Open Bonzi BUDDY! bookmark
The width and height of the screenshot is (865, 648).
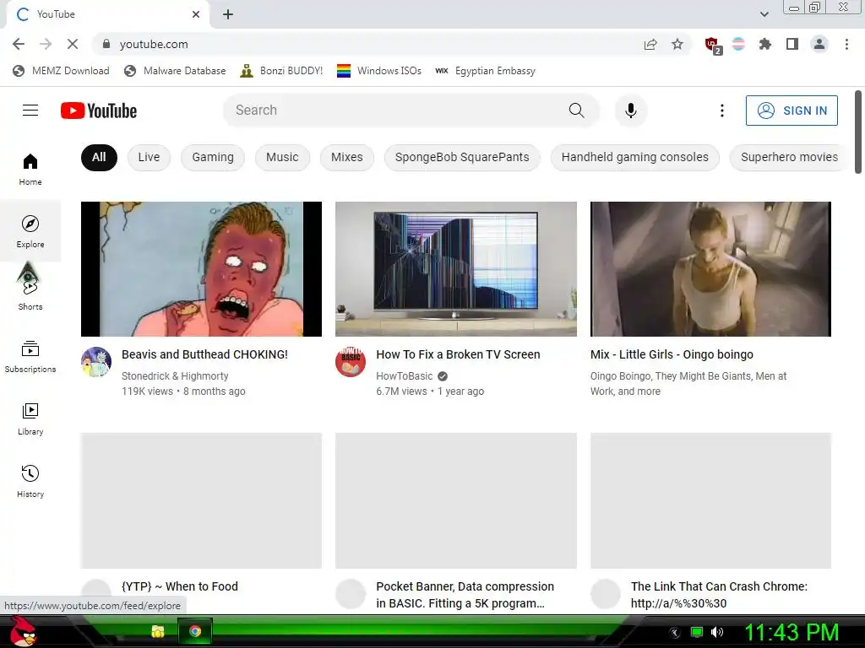[281, 71]
